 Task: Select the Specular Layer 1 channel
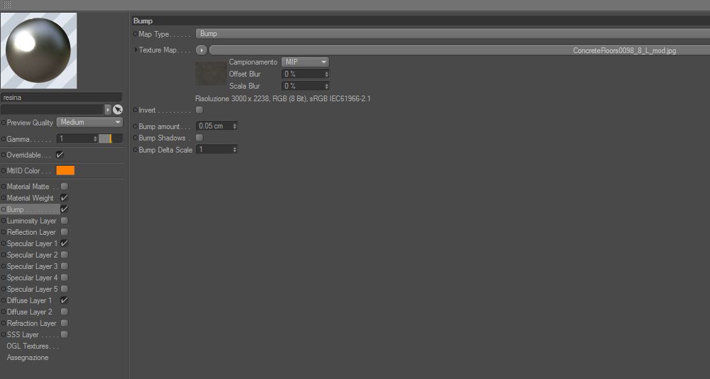point(32,244)
